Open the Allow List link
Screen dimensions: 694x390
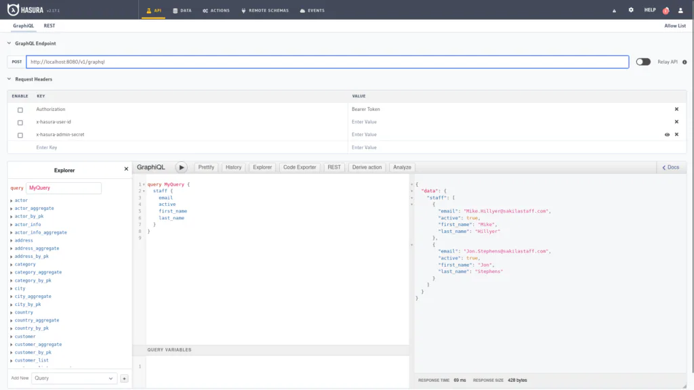point(674,26)
